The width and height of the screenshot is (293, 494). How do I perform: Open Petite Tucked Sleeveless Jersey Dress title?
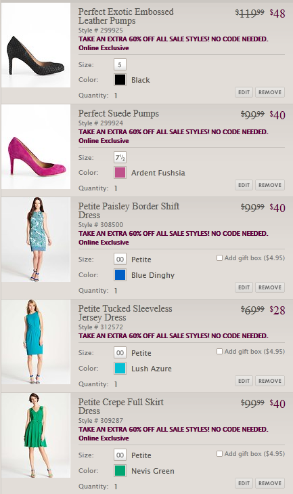click(x=125, y=313)
